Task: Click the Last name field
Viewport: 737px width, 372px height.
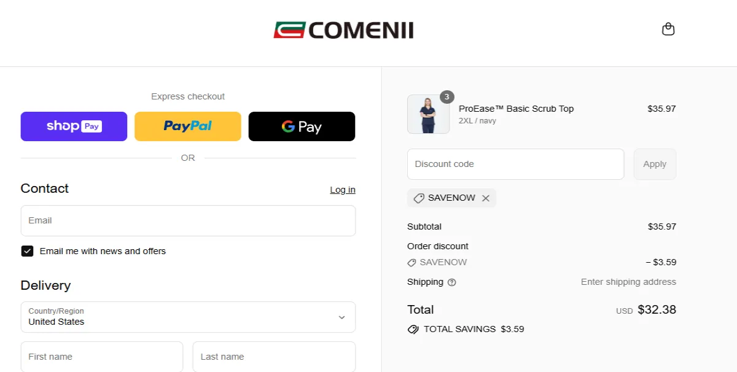Action: pyautogui.click(x=274, y=357)
